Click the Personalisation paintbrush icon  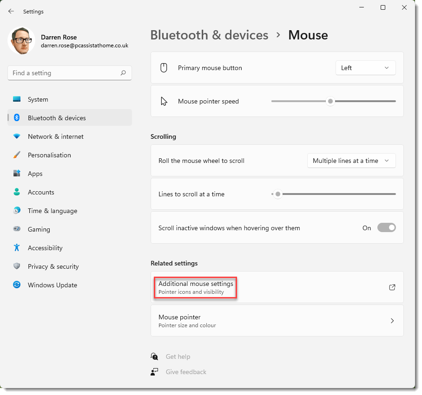pos(17,155)
